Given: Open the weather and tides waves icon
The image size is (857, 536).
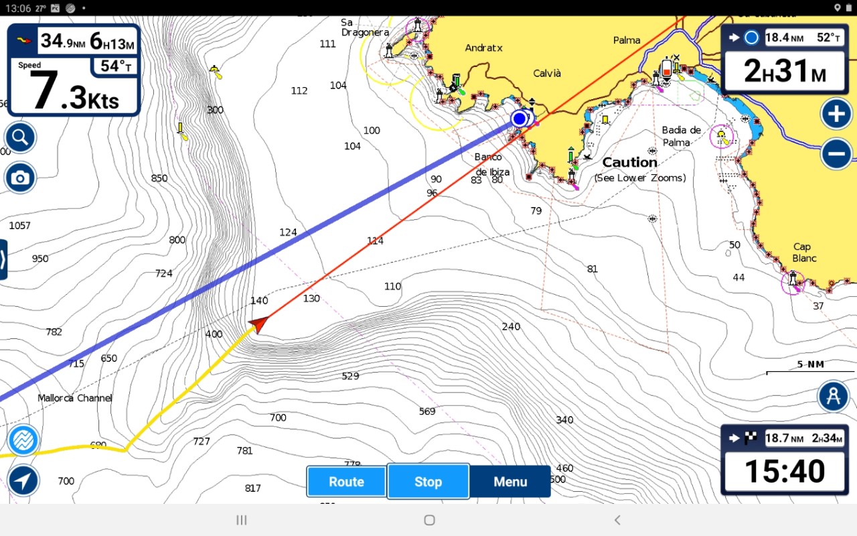Looking at the screenshot, I should 23,440.
